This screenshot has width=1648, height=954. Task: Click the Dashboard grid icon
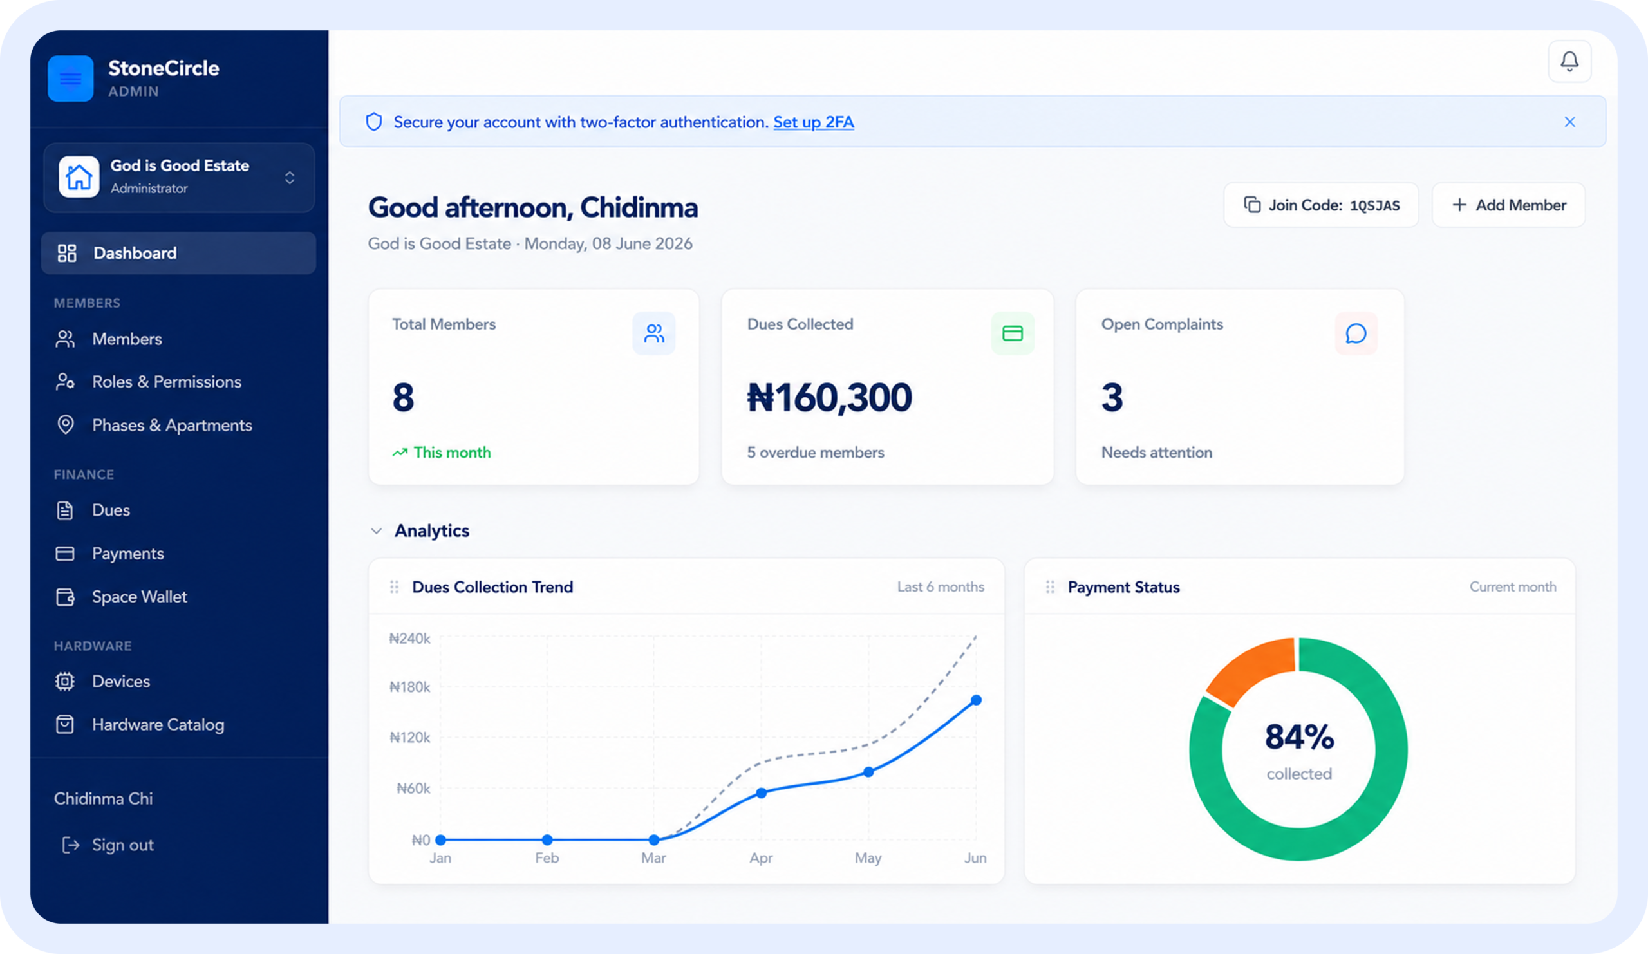pyautogui.click(x=67, y=253)
